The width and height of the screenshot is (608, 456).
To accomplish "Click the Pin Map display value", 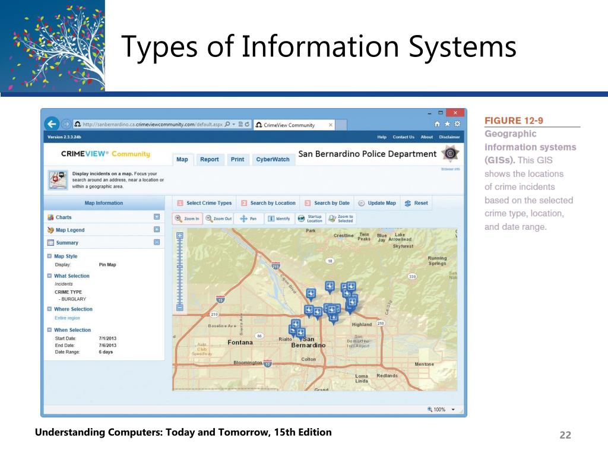I will point(107,265).
